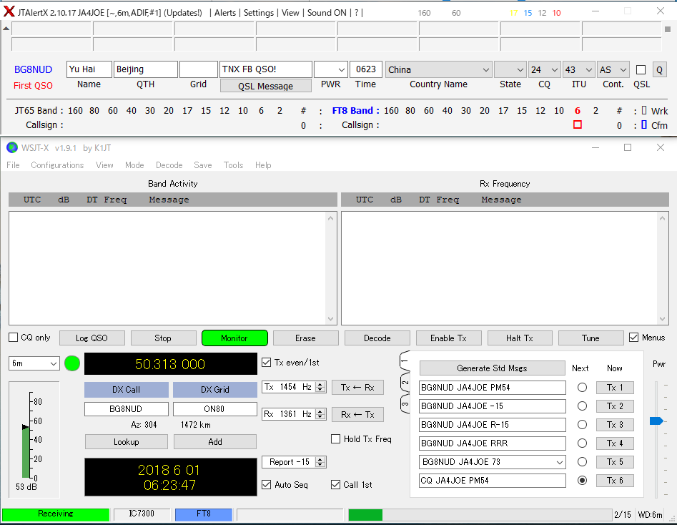Click the red 6m band square indicator

point(577,125)
